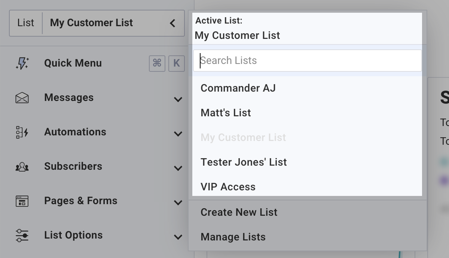Choose Tester Jones' List
The image size is (449, 258).
pyautogui.click(x=244, y=162)
